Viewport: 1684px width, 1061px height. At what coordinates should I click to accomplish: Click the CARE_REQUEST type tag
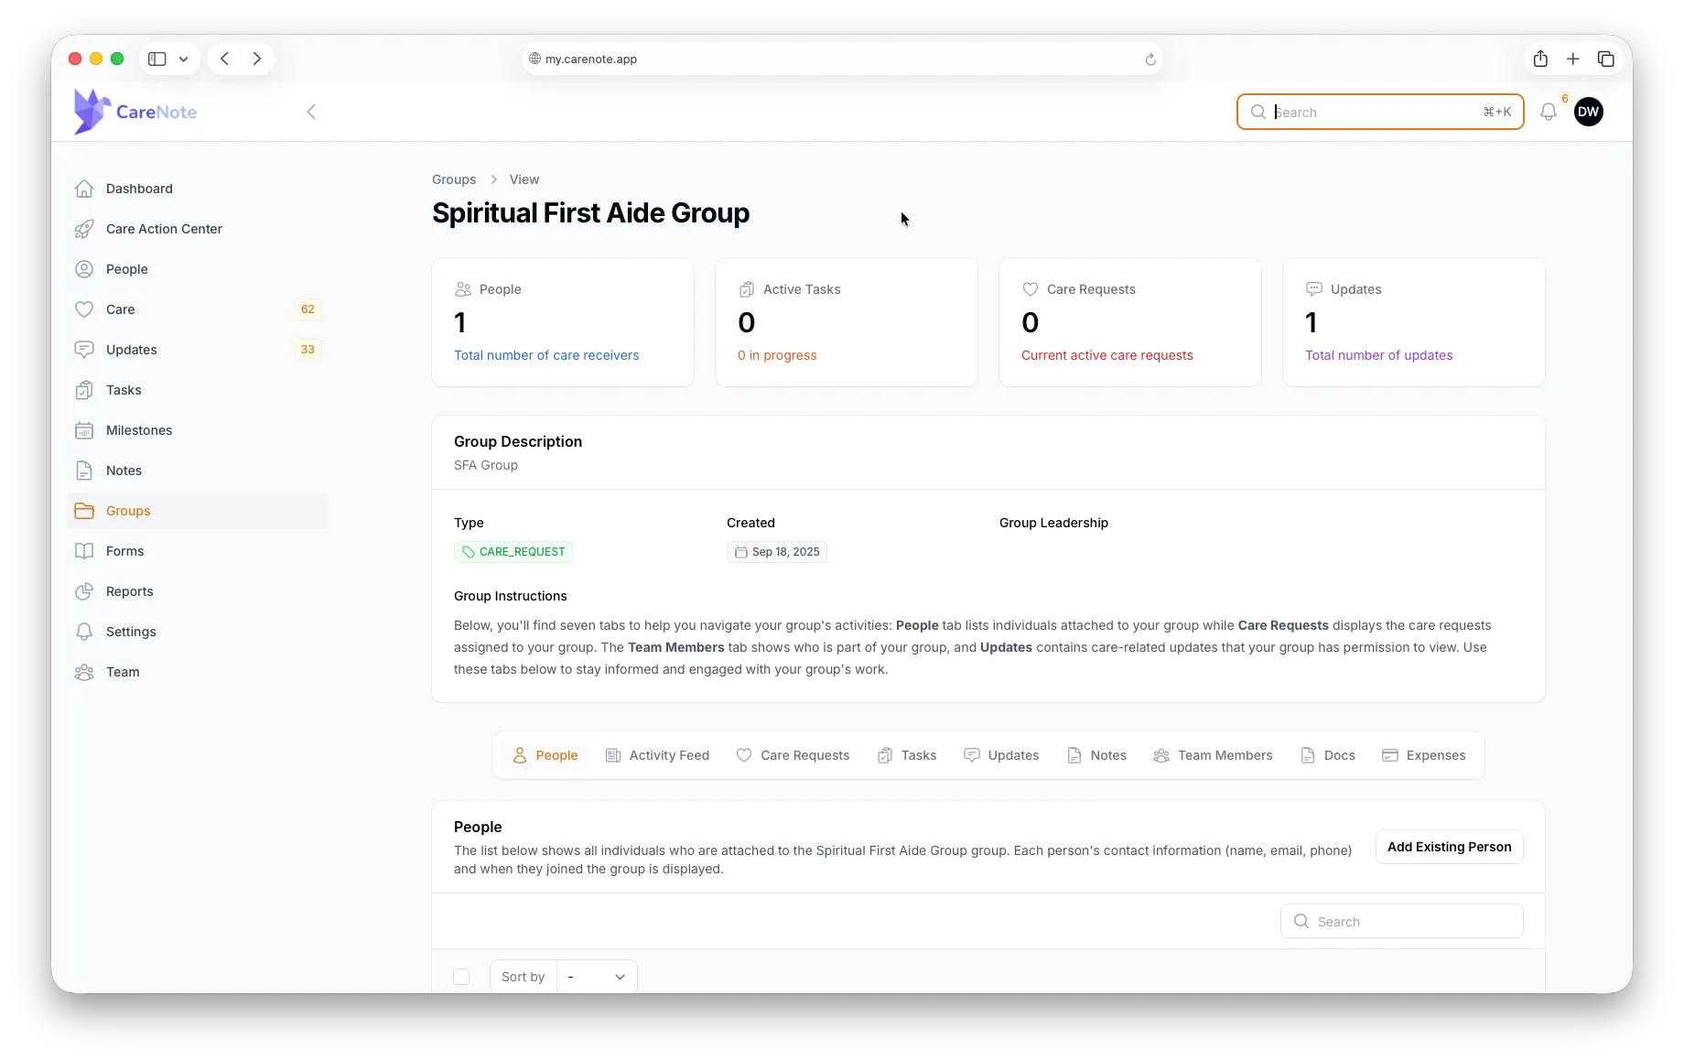click(513, 552)
